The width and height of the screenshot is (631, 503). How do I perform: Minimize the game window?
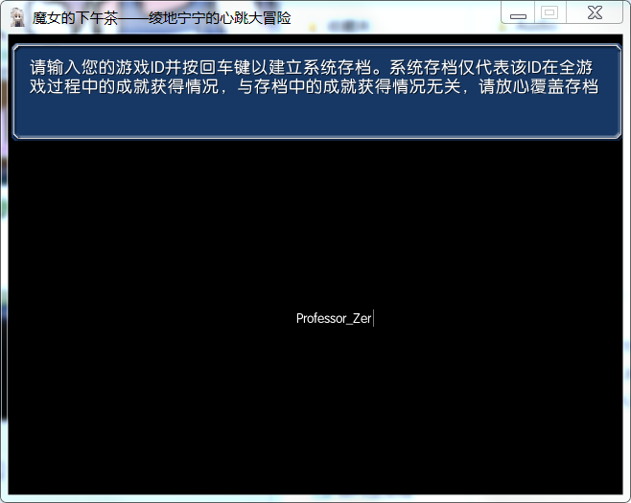[518, 13]
